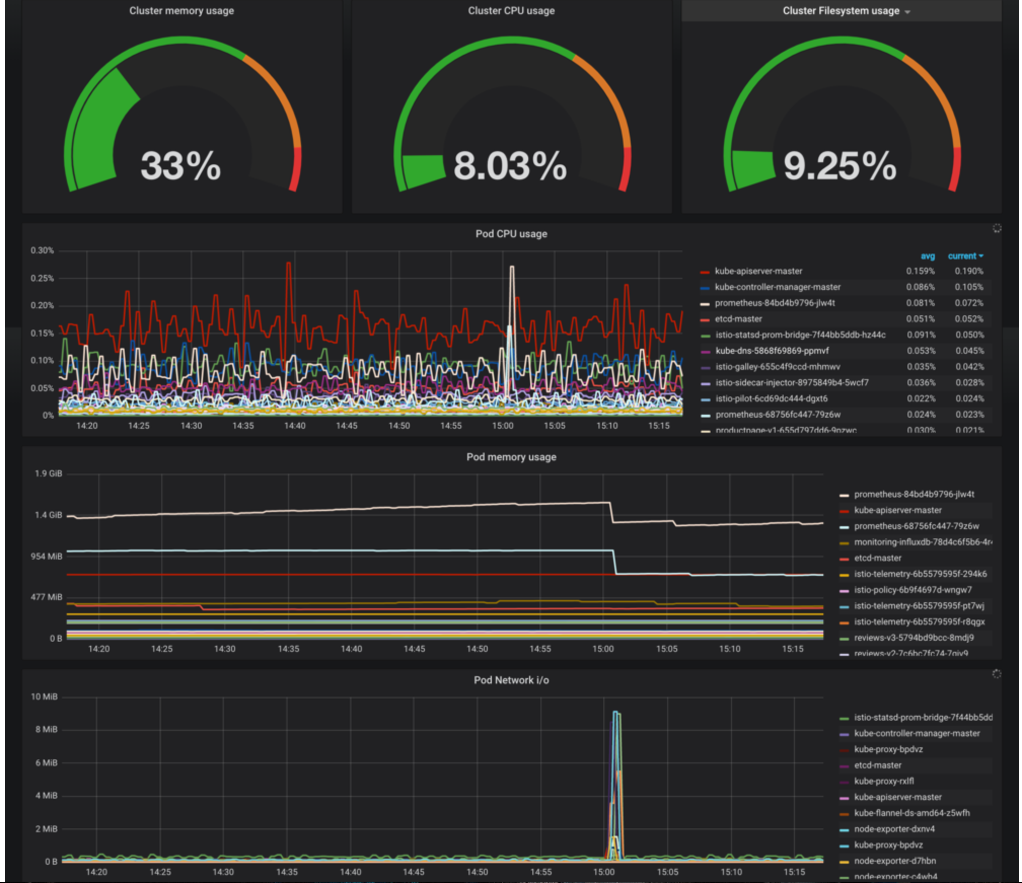Screen dimensions: 1022x883
Task: Sort Pod CPU legend by current column
Action: (965, 256)
